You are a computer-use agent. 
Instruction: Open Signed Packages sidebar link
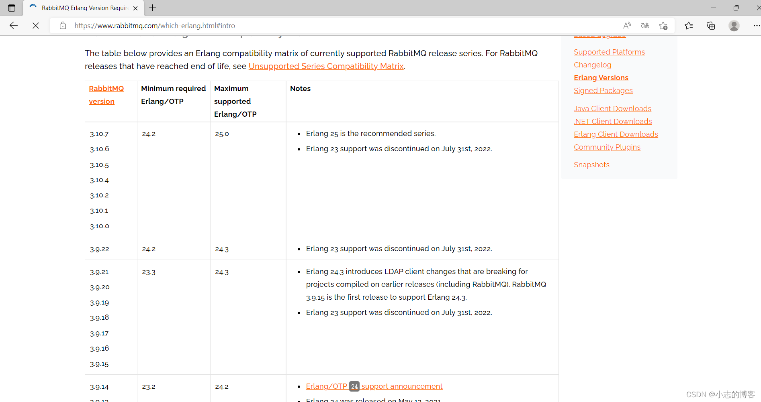pyautogui.click(x=603, y=91)
